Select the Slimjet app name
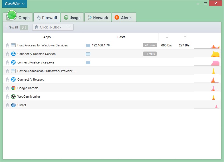 click(22, 105)
